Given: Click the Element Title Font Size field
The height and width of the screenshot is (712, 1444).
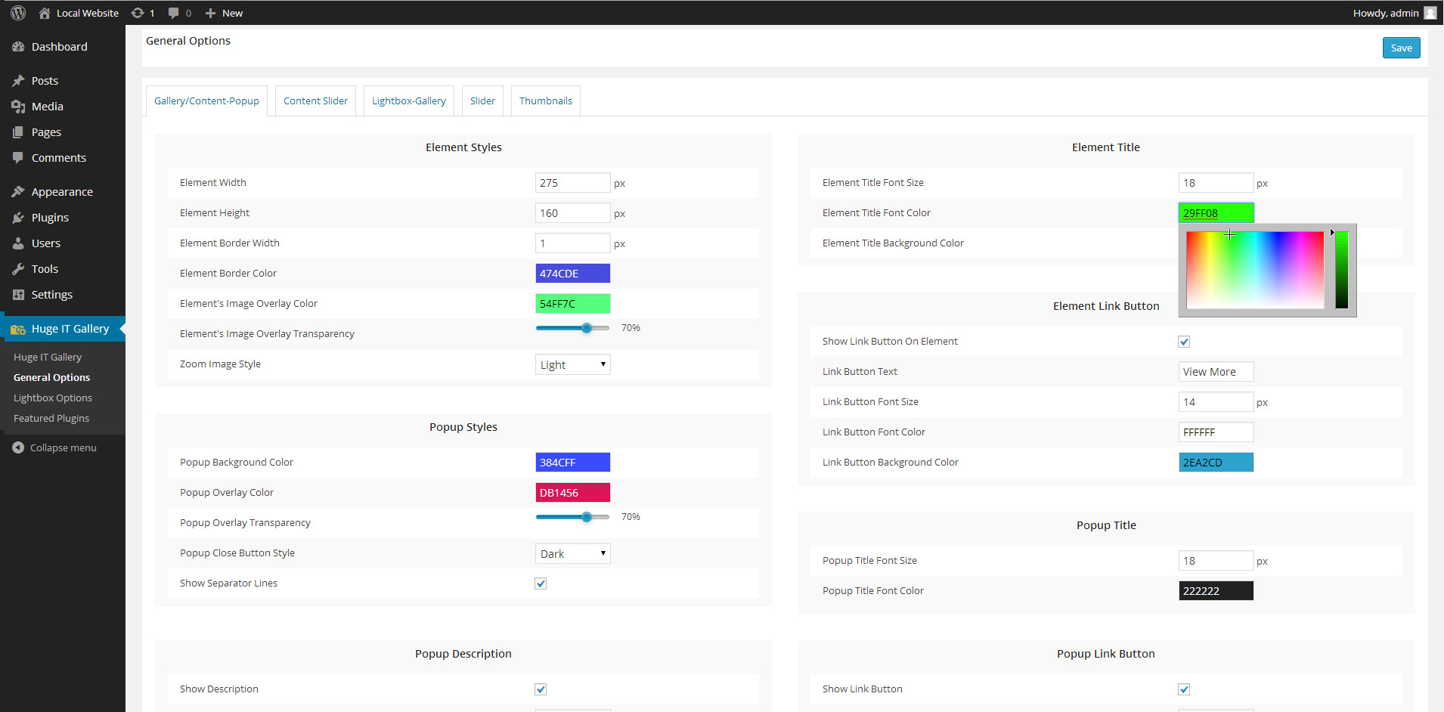Looking at the screenshot, I should point(1216,183).
